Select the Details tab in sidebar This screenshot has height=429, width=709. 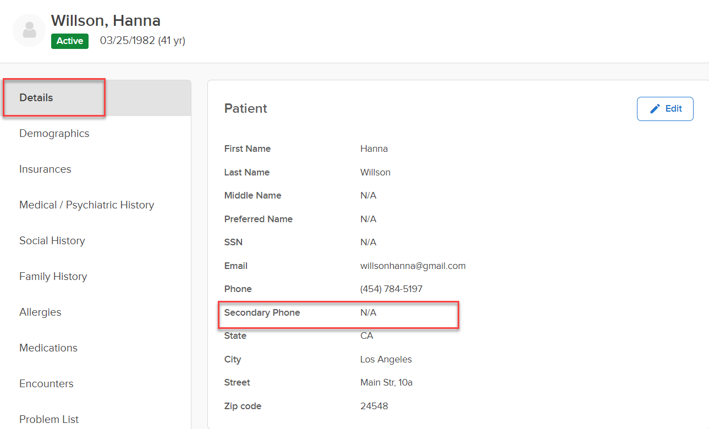36,98
